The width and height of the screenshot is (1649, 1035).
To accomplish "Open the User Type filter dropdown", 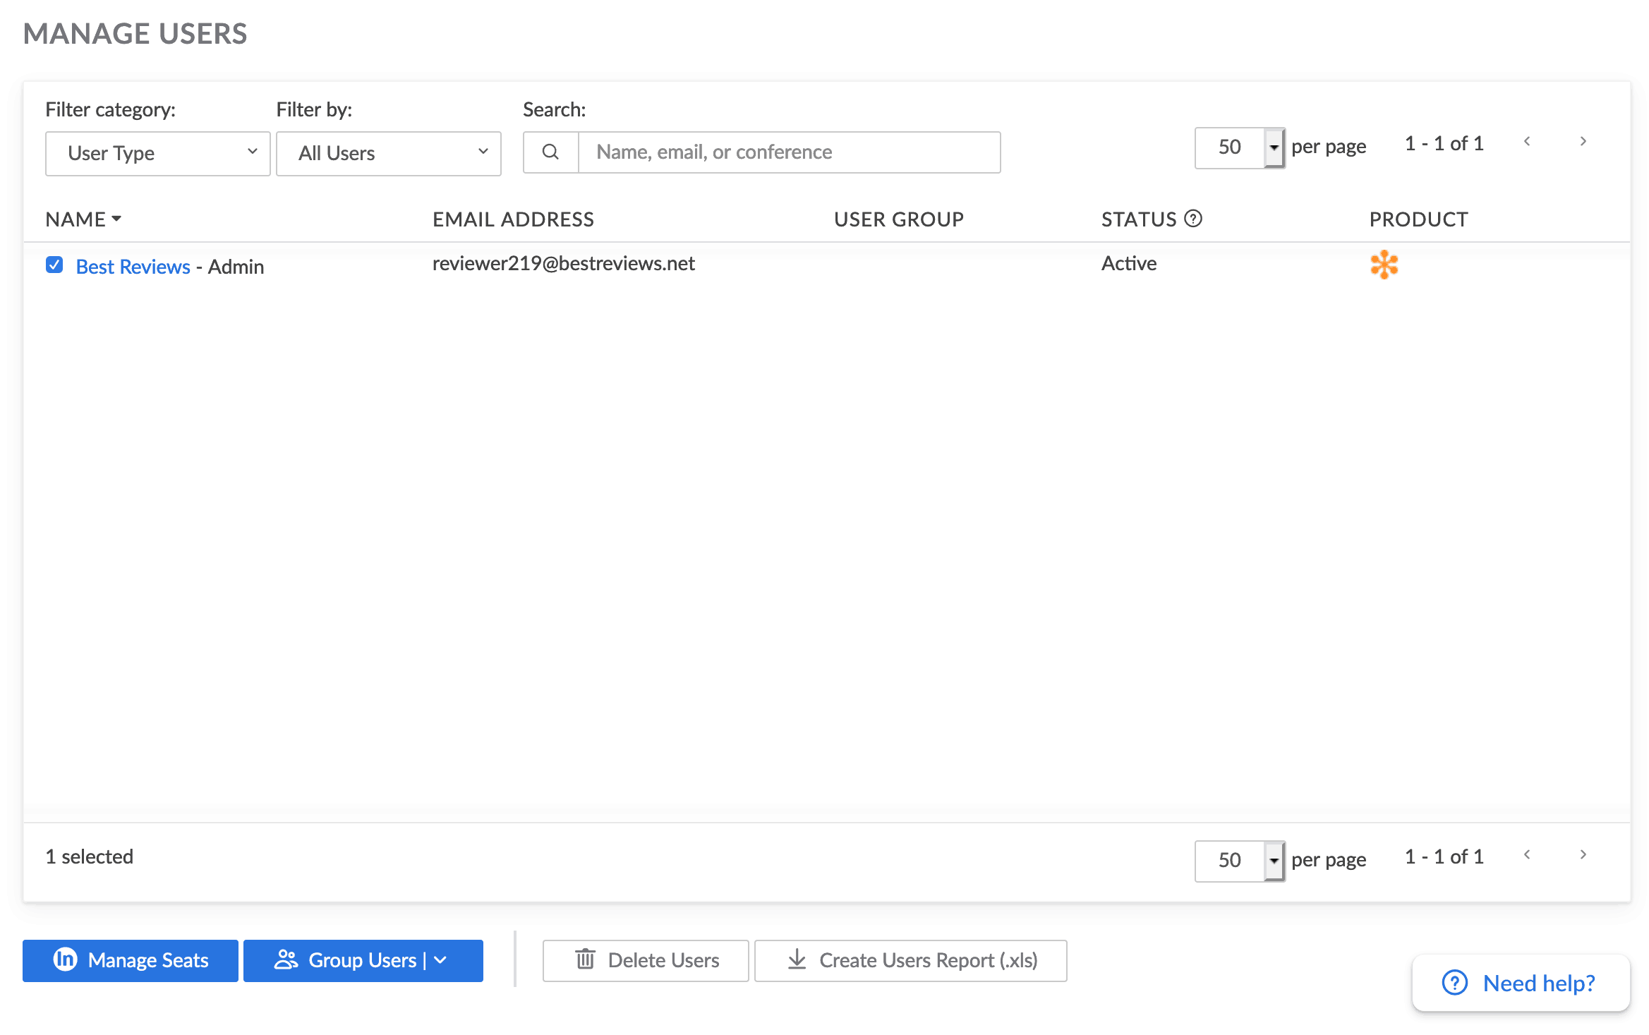I will [x=157, y=153].
